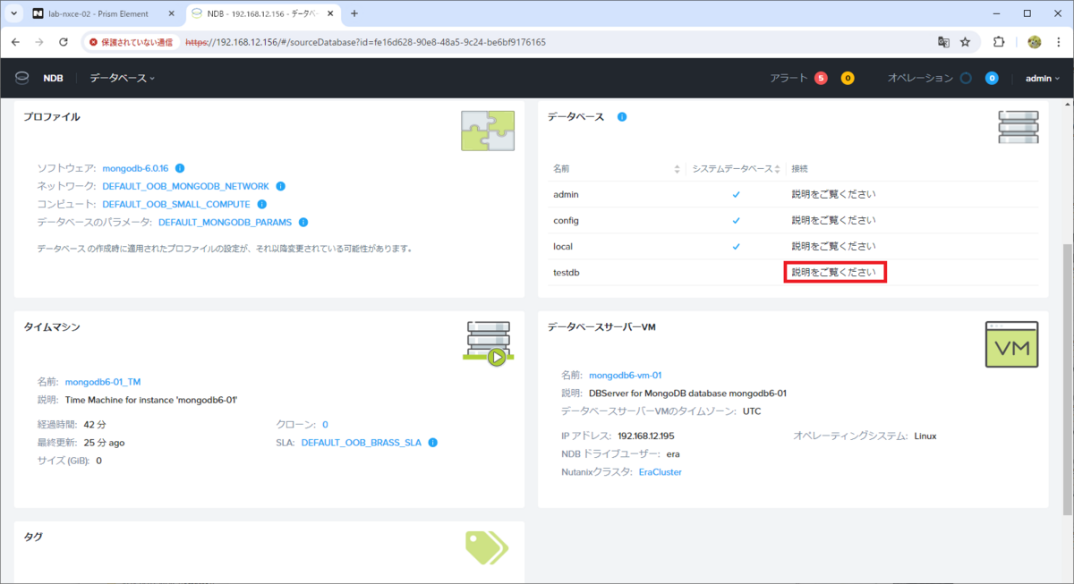
Task: Click the 保護されていない通信 security warning chip
Action: 132,42
